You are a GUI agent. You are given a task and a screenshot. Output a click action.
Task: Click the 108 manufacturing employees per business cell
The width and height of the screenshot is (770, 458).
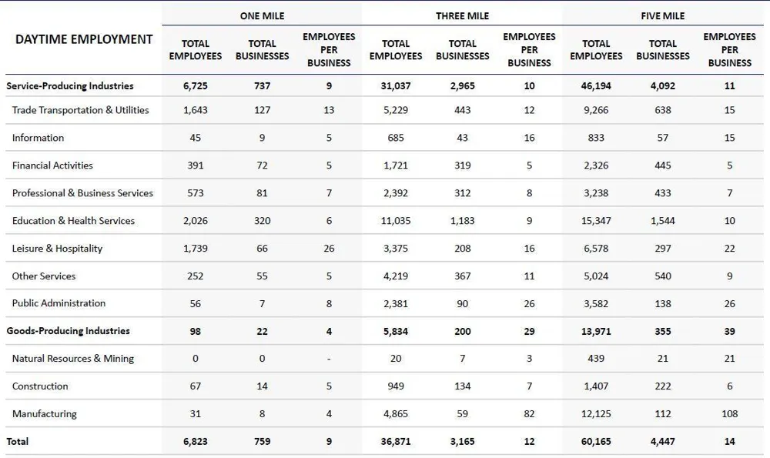click(729, 414)
